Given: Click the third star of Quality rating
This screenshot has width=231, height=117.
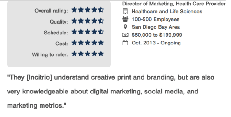Looking at the screenshot, I should click(x=87, y=21).
